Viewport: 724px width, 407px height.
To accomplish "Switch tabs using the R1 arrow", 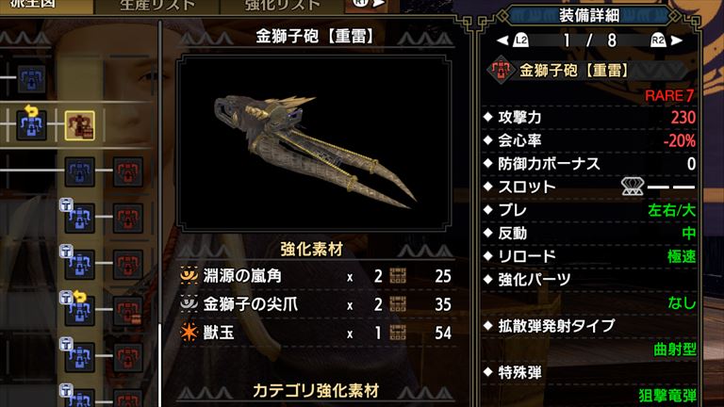I will [x=369, y=4].
